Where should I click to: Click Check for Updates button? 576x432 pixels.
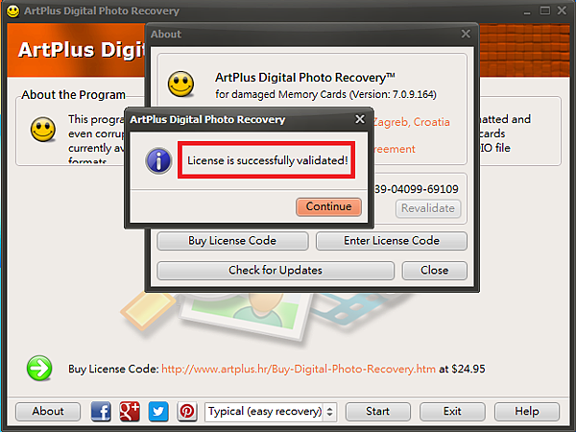pos(276,271)
